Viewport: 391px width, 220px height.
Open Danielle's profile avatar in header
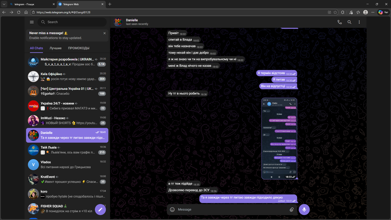[118, 22]
